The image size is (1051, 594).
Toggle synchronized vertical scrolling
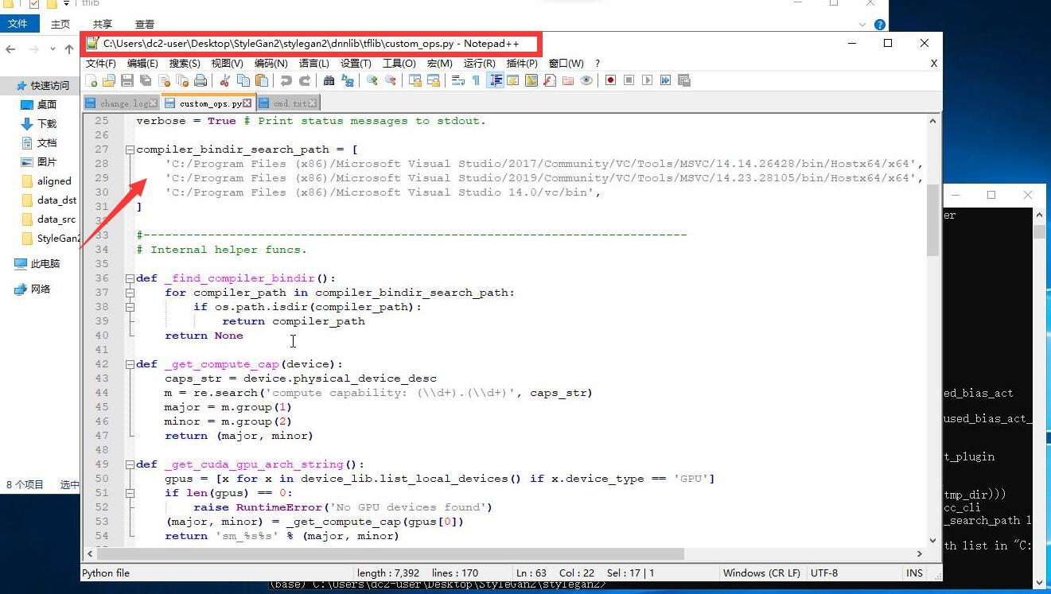point(415,80)
